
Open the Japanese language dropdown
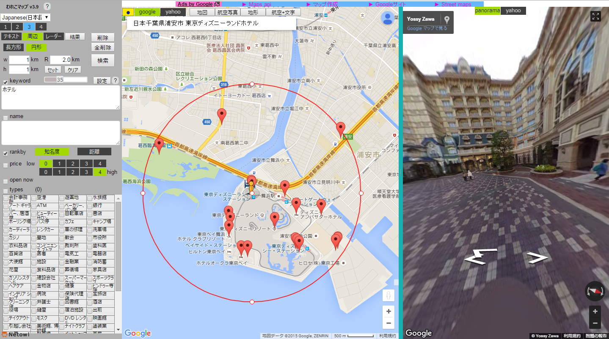[25, 17]
